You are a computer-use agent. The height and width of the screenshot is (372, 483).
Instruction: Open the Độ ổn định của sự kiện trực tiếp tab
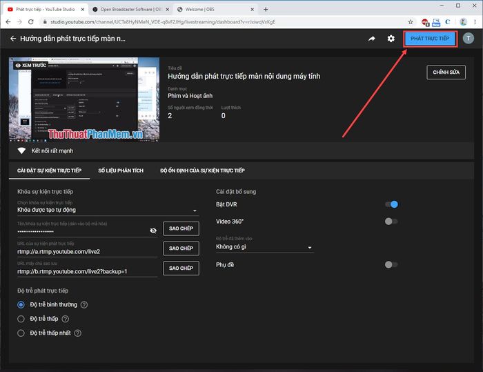click(202, 170)
